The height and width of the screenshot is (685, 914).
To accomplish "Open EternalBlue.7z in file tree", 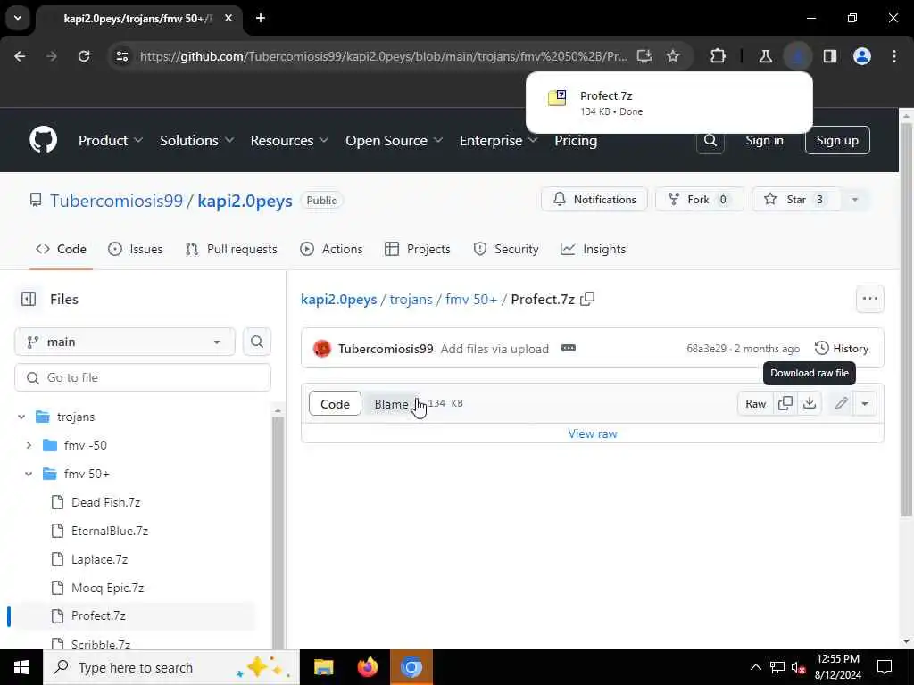I will point(110,532).
